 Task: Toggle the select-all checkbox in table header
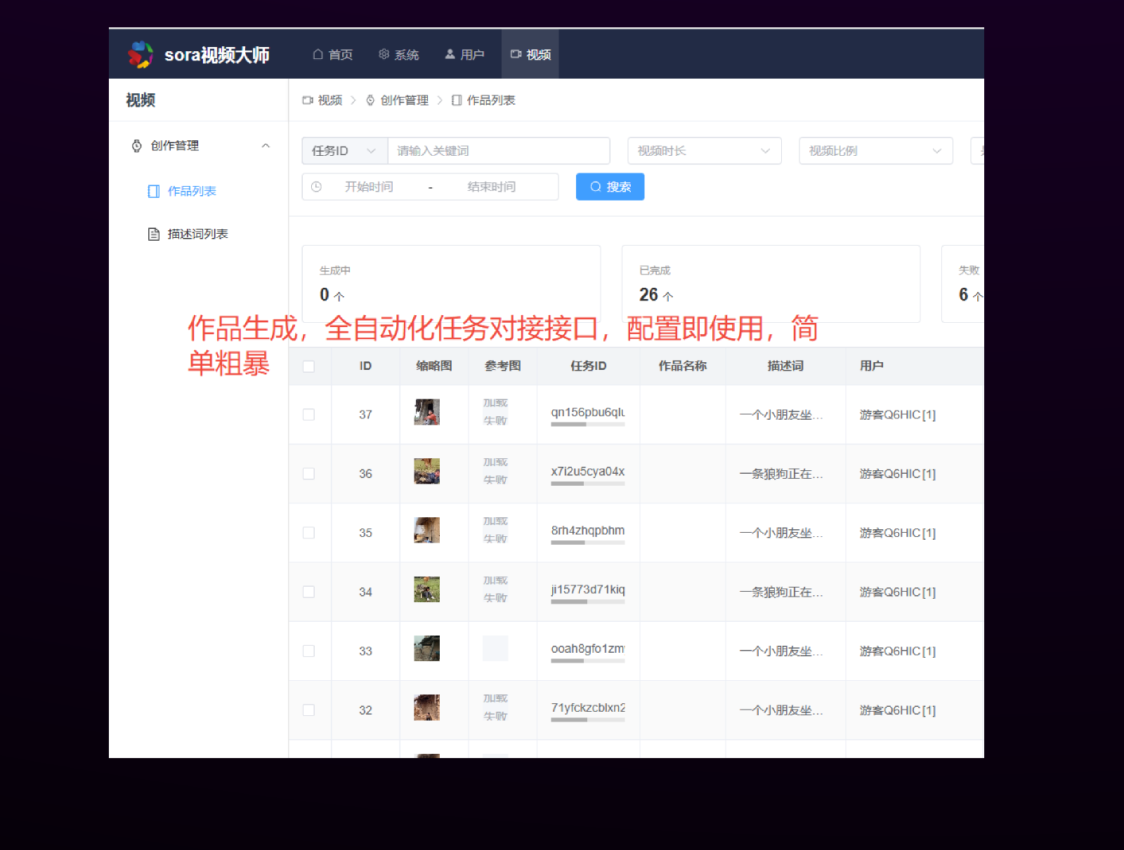pos(309,366)
